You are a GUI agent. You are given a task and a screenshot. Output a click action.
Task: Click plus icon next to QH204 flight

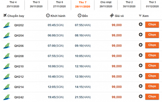pyautogui.click(x=140, y=35)
